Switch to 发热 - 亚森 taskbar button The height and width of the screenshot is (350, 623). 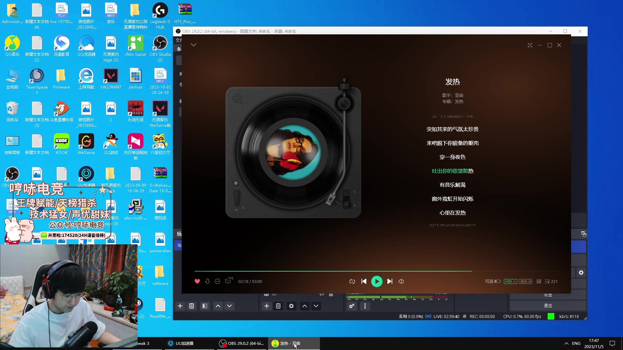(x=294, y=343)
